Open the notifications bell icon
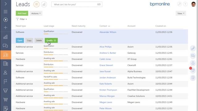 pos(193,63)
